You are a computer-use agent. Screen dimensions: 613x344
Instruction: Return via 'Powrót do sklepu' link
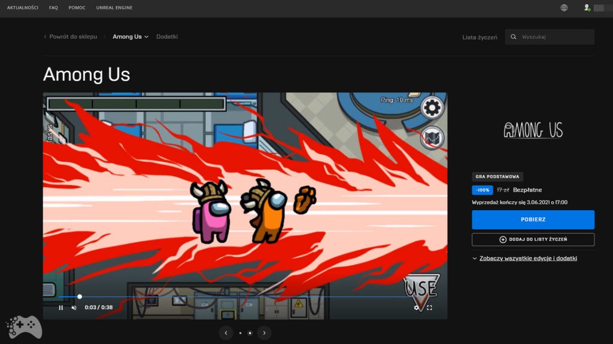click(x=71, y=36)
